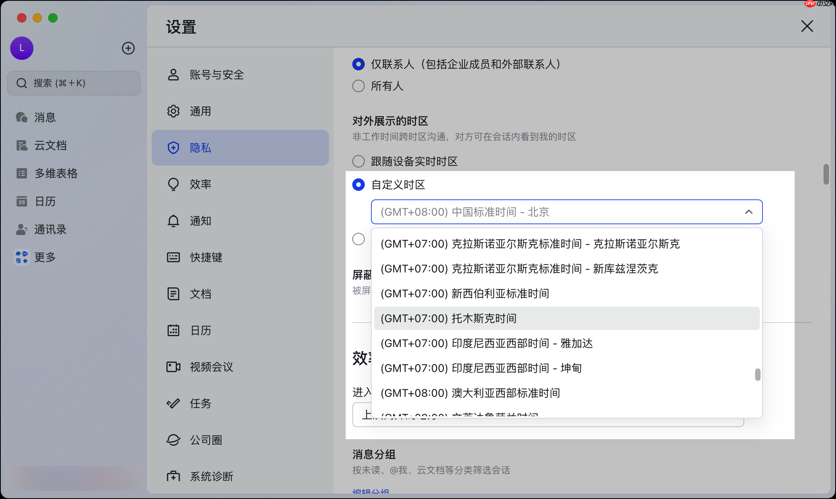836x499 pixels.
Task: Go to 多维表格 in main sidebar
Action: tap(74, 173)
